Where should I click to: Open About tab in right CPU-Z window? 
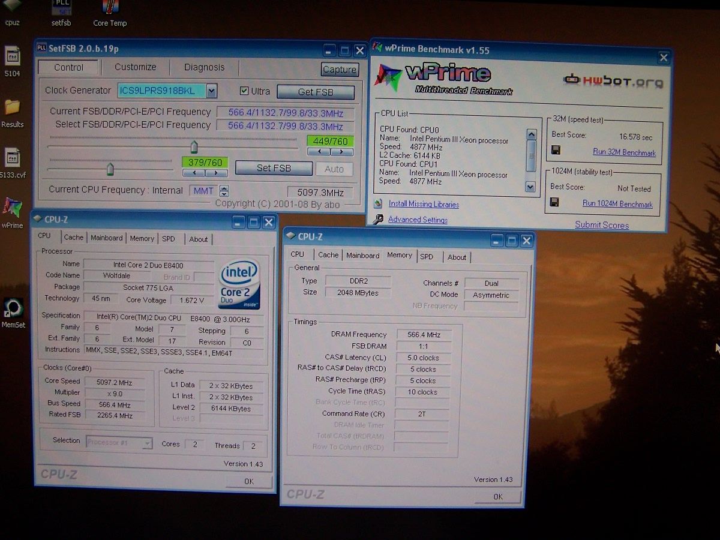coord(457,257)
